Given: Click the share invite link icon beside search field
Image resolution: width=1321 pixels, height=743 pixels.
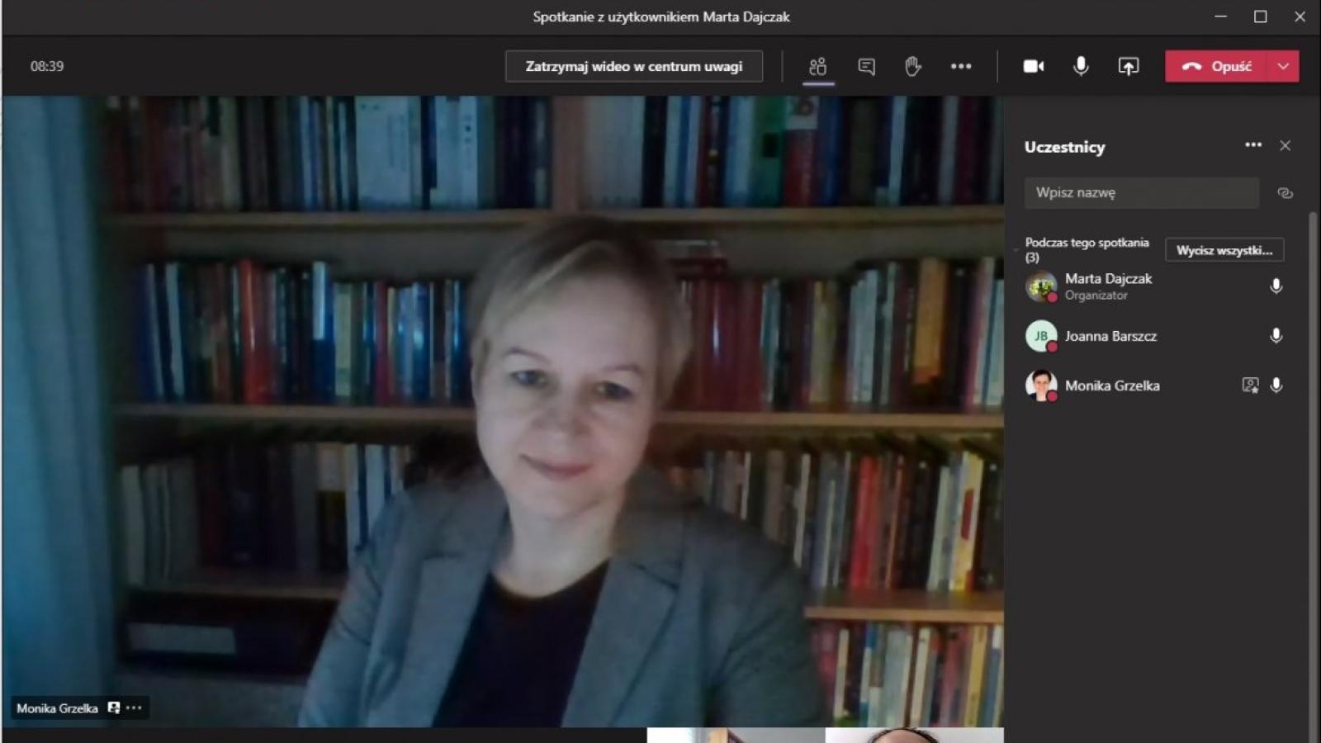Looking at the screenshot, I should pos(1285,192).
